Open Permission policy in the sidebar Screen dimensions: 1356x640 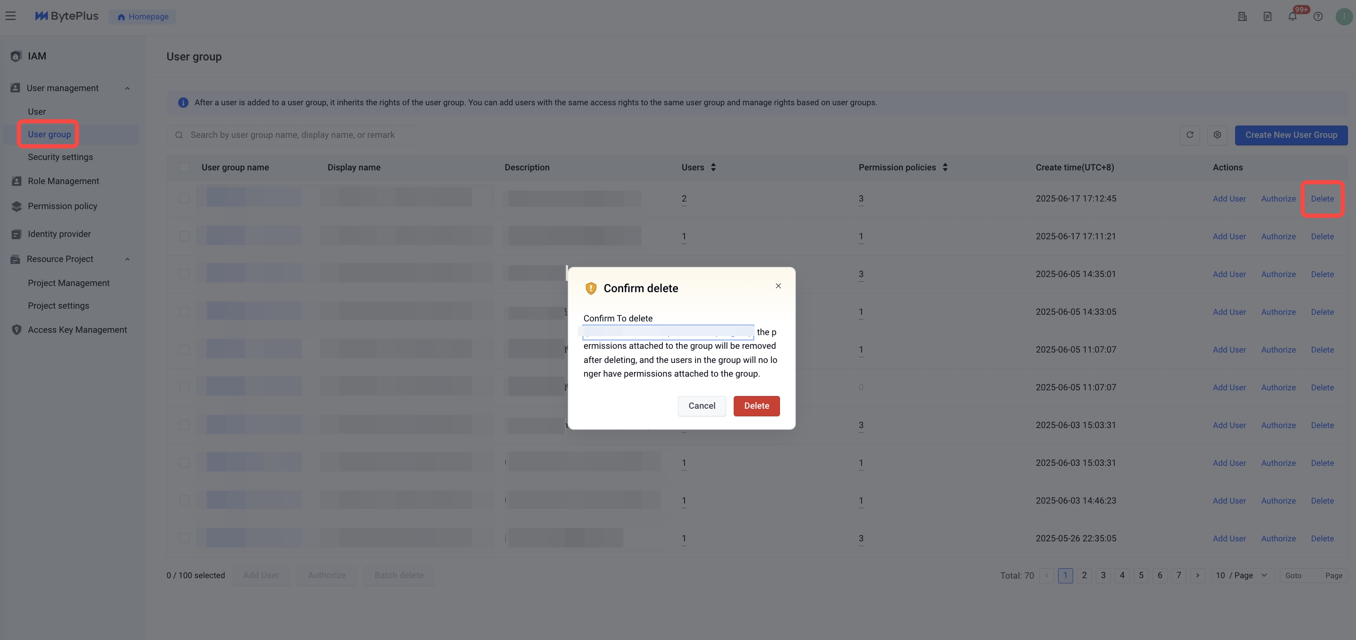click(x=62, y=206)
